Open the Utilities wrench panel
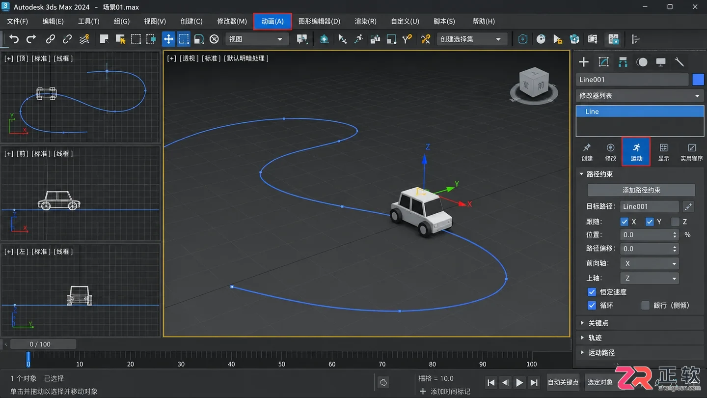 point(680,62)
